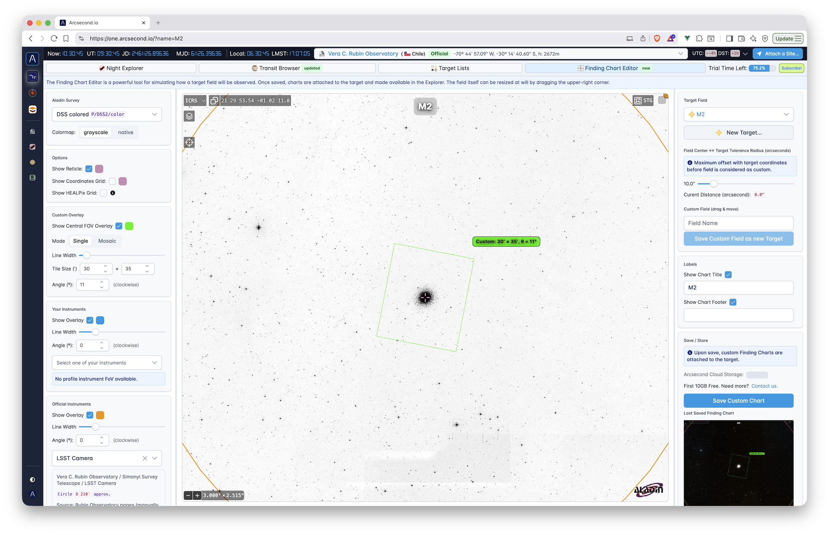Toggle the Show Chart Title checkbox
829x535 pixels.
click(x=728, y=275)
